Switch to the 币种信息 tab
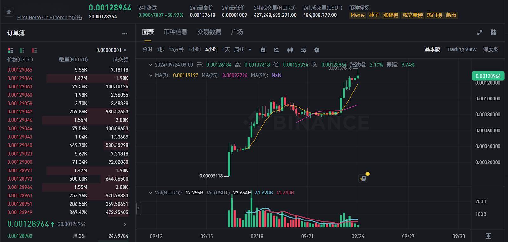 (x=176, y=32)
